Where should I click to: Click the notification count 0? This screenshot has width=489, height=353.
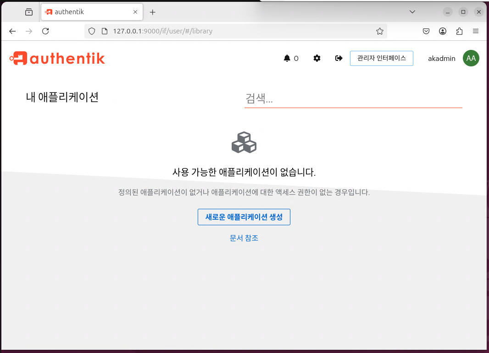(x=296, y=59)
